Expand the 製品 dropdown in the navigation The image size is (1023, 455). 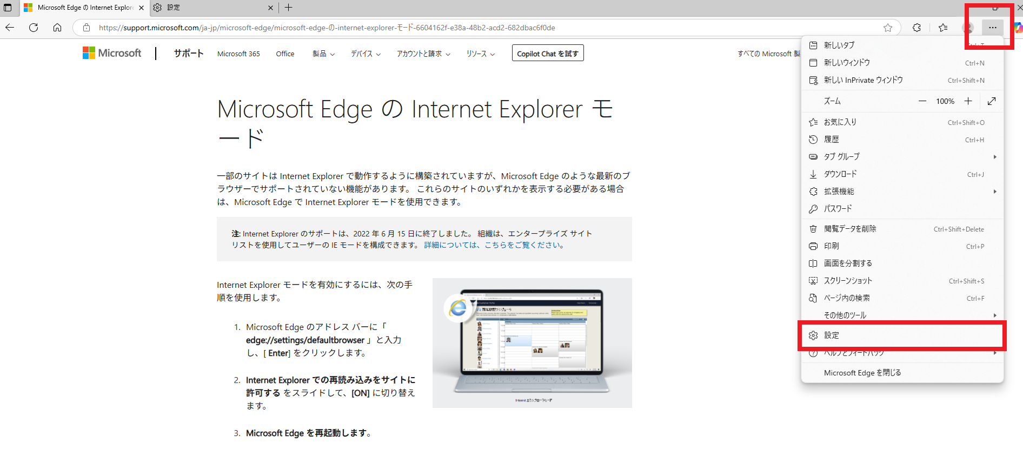(323, 54)
